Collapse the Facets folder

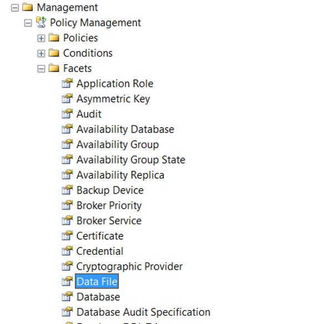[41, 69]
